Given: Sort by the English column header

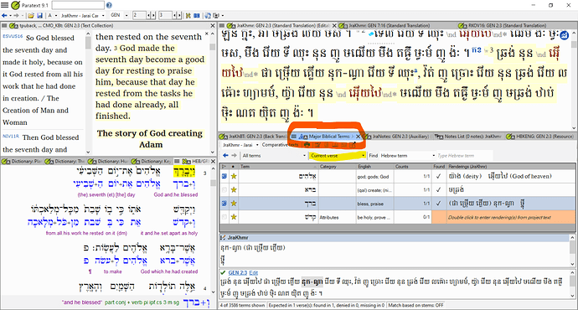Looking at the screenshot, I should point(374,167).
